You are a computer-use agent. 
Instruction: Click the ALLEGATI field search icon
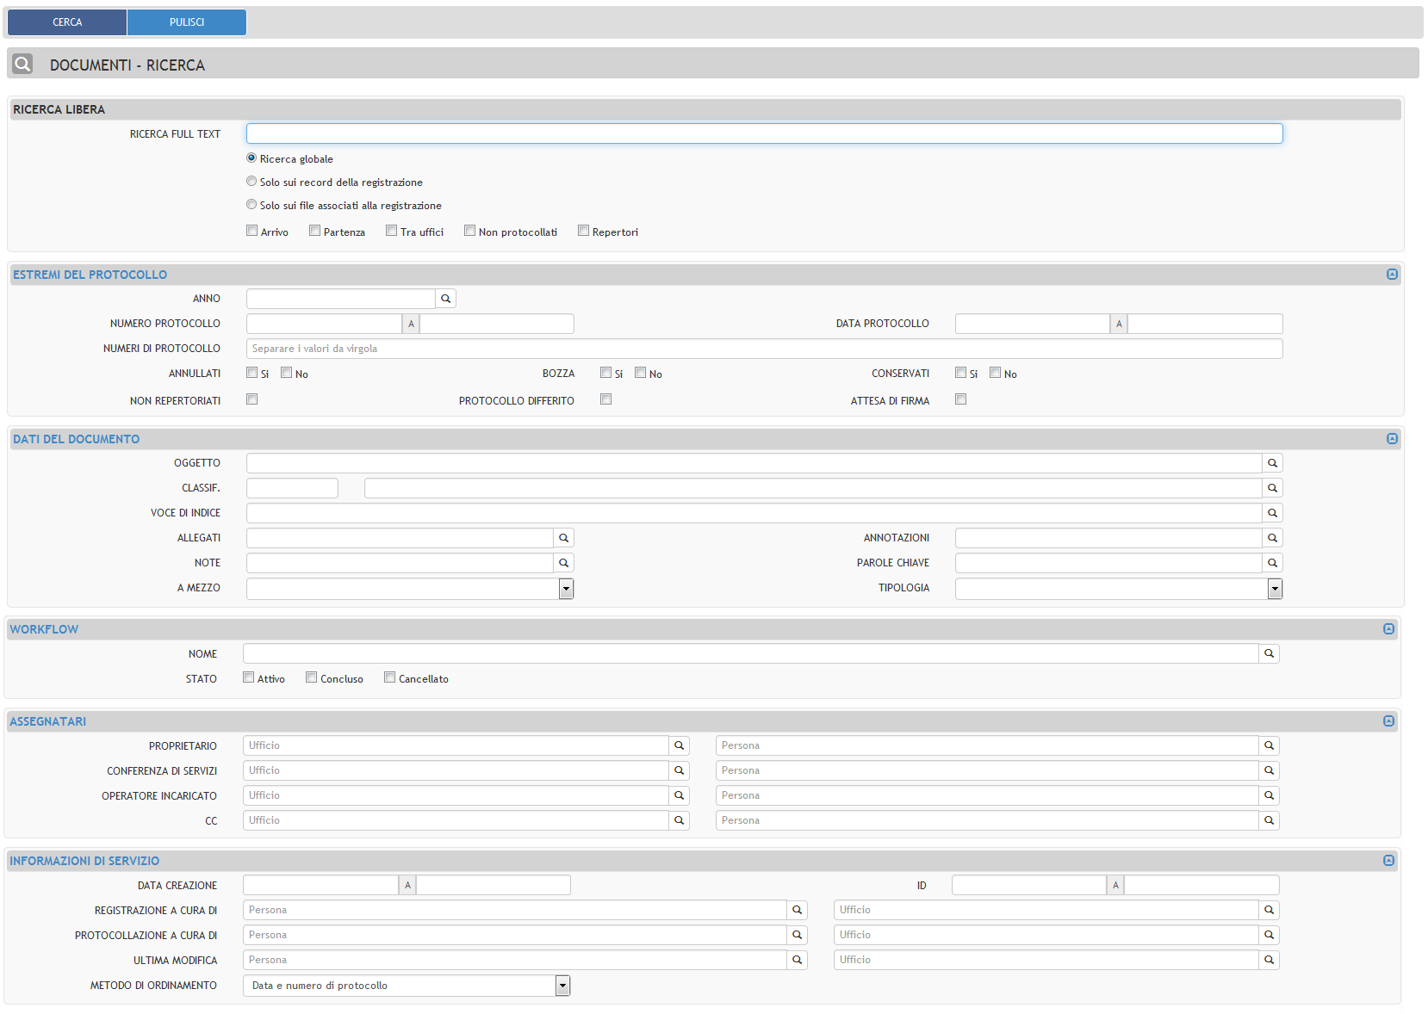563,538
